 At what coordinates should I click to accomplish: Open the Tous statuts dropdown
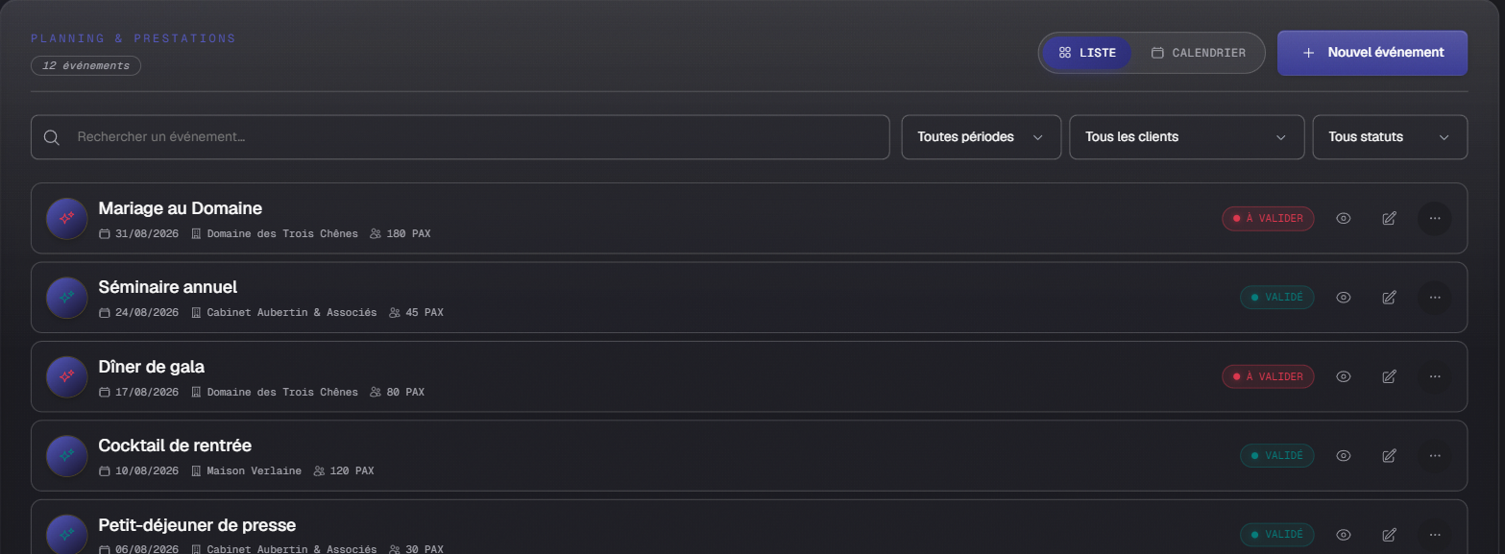click(1390, 137)
